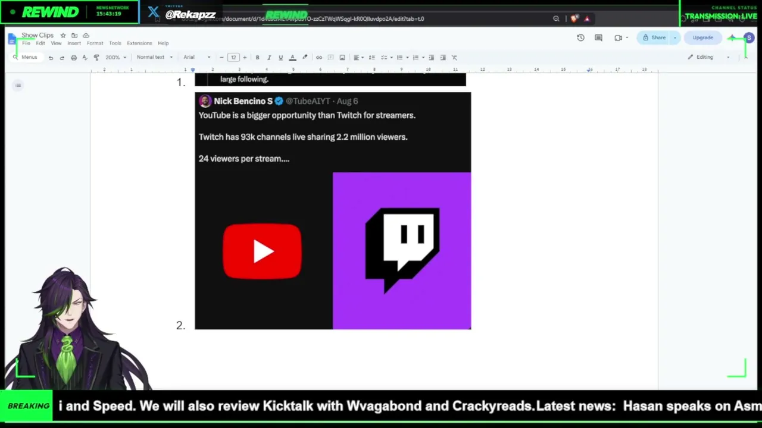Open the Edit menu
Screen dimensions: 762x428
tap(40, 43)
